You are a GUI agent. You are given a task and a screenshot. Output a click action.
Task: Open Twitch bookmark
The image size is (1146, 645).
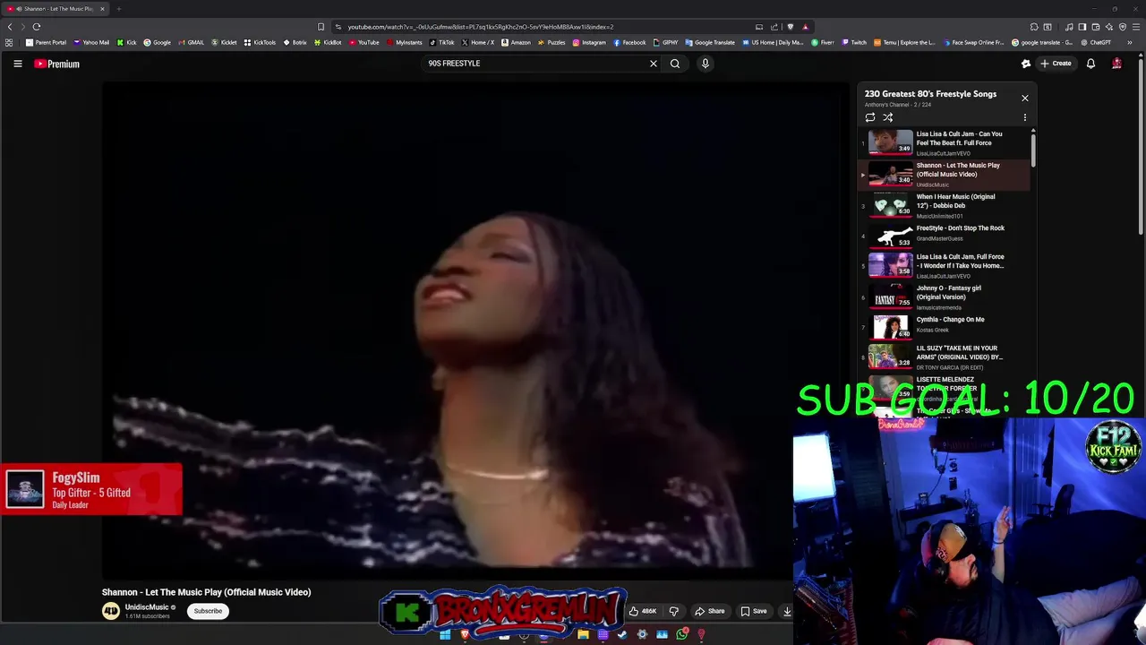(854, 42)
